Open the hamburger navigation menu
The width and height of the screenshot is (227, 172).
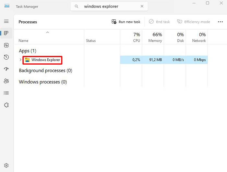point(6,21)
